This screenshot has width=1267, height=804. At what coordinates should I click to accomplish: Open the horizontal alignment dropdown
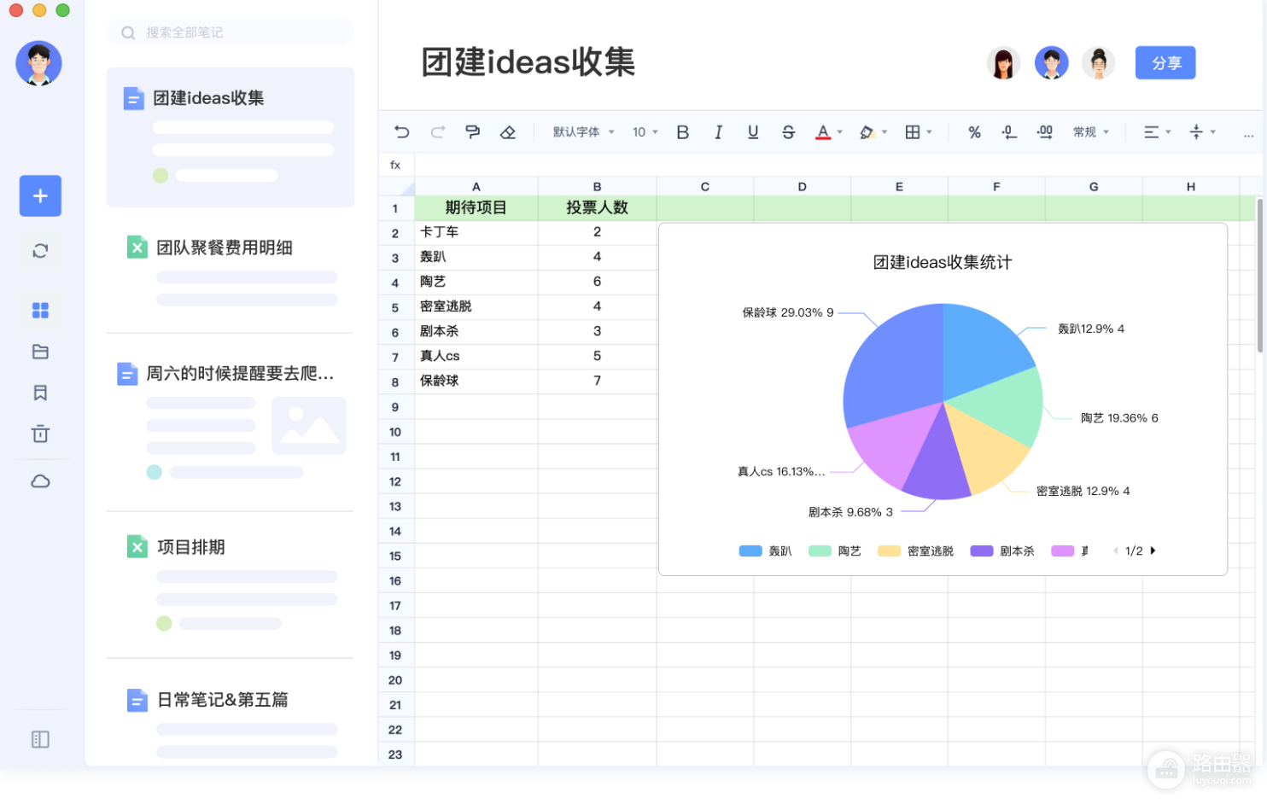tap(1157, 132)
